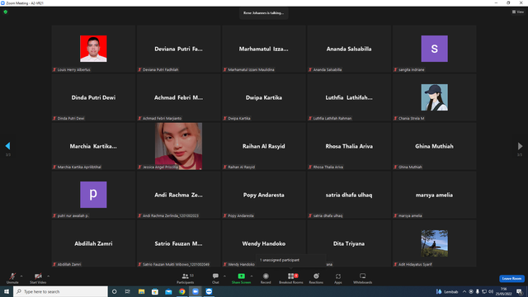Image resolution: width=528 pixels, height=297 pixels.
Task: Open Breakout Rooms
Action: pos(291,278)
